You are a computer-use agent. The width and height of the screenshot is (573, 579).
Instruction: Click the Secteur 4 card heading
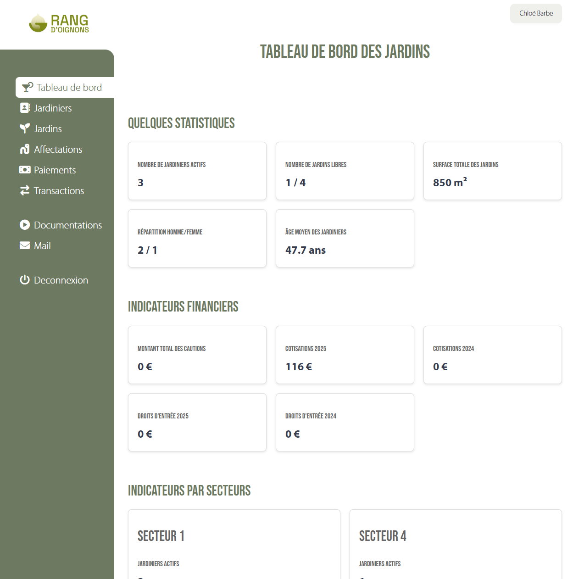click(383, 536)
